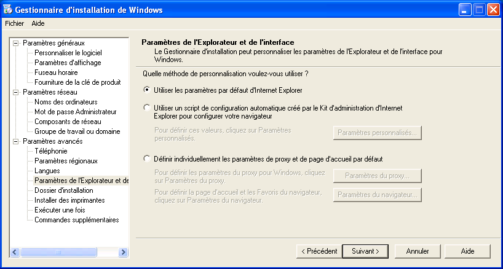Viewport: 503px width, 269px height.
Task: Select Paramètres d'affichage in tree
Action: 68,63
